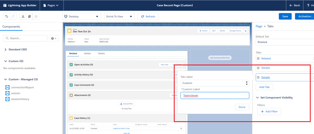Open the Tab Label Custom select box
The image size is (314, 134).
coord(215,83)
